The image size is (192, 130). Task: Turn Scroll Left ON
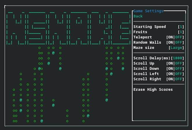170,74
